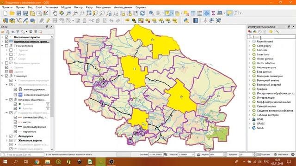Open the Processing Toolbox gear icon
Screen dimensions: 296x166
click(207, 13)
